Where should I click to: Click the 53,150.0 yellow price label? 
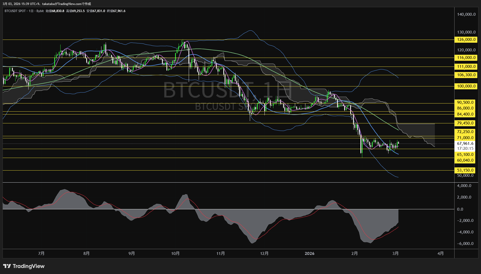pyautogui.click(x=465, y=170)
